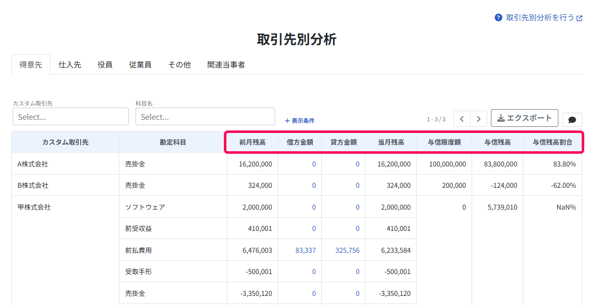Add display conditions via + 表示条件
The width and height of the screenshot is (602, 305).
299,121
